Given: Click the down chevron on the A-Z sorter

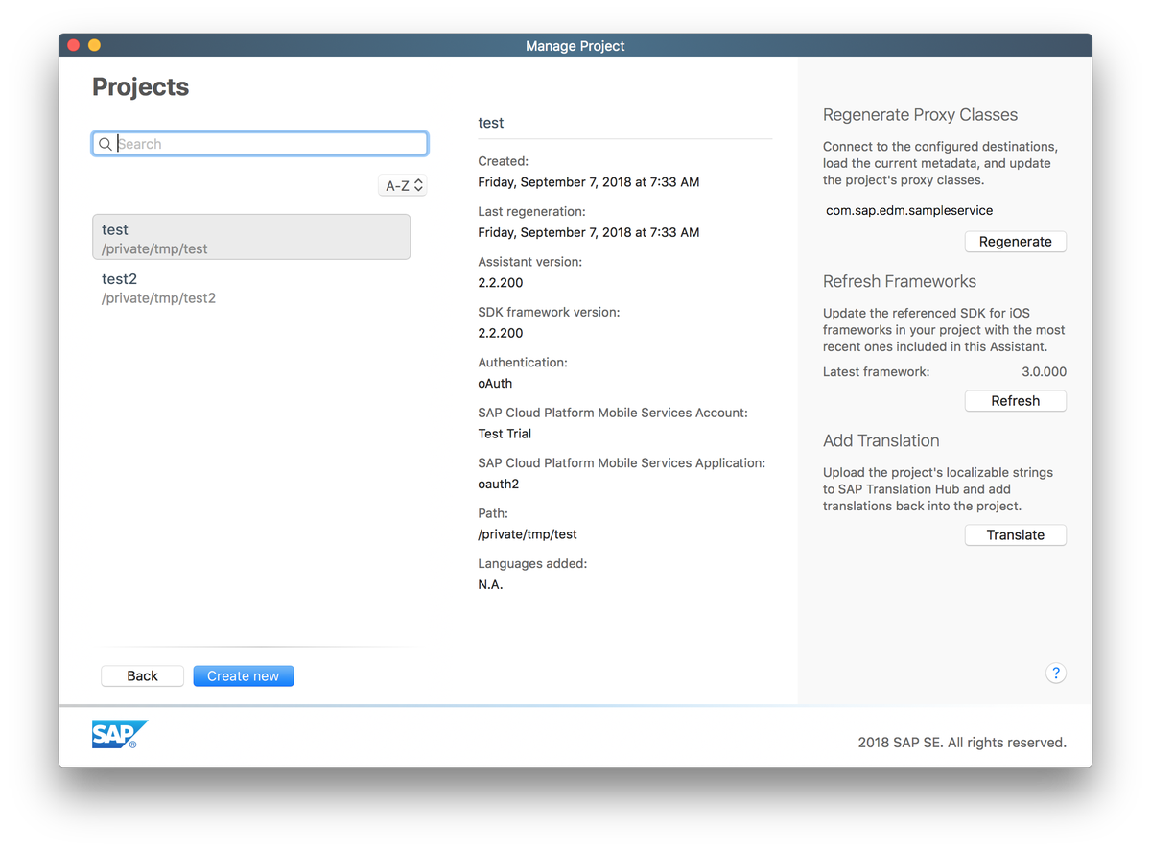Looking at the screenshot, I should pos(418,189).
